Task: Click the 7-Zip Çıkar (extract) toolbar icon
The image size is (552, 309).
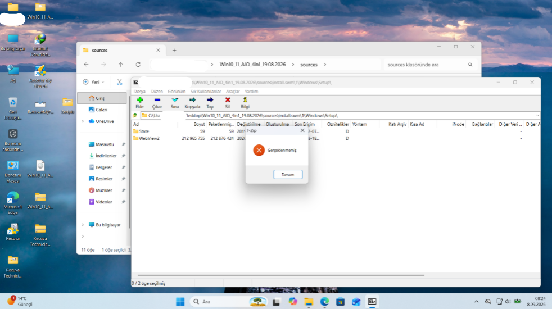Action: click(157, 102)
